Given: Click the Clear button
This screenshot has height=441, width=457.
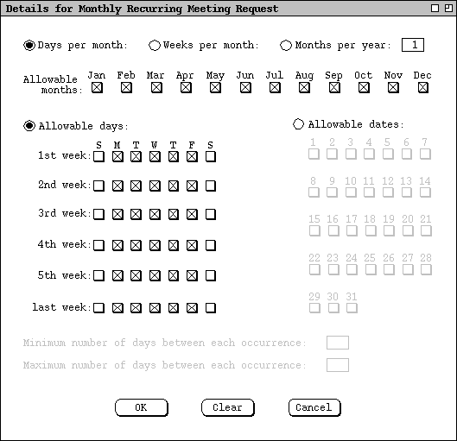Looking at the screenshot, I should coord(227,407).
